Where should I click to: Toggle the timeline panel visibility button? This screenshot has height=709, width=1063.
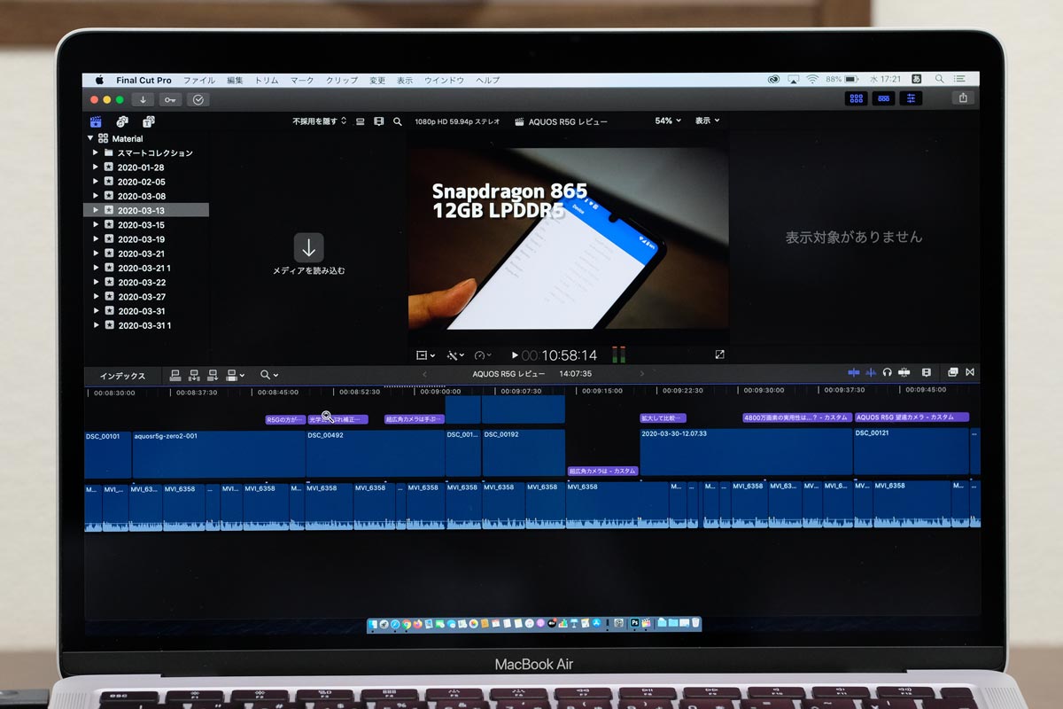pos(884,98)
